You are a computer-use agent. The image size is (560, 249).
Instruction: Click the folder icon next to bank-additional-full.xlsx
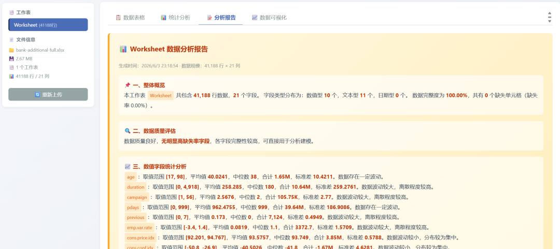(x=11, y=50)
